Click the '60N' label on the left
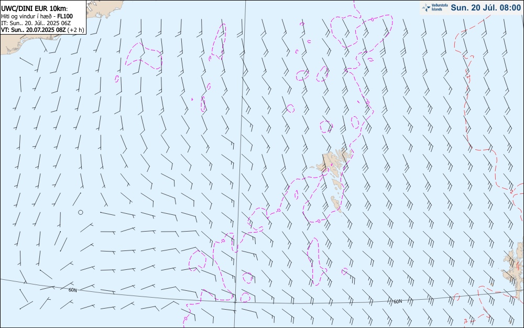Screen dimensions: 524x328 pos(72,290)
